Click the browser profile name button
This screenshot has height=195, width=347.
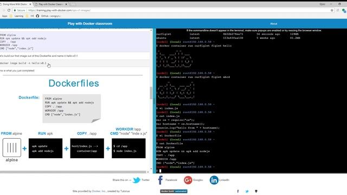point(322,4)
